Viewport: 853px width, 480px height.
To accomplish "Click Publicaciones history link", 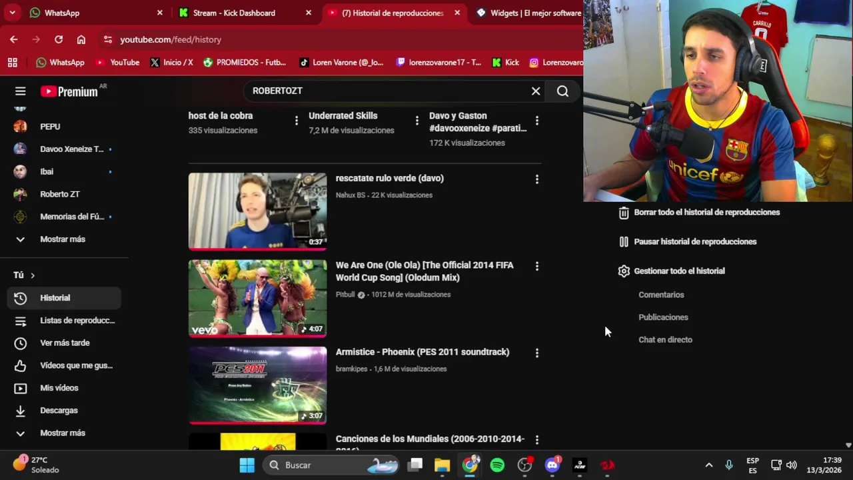I will pos(663,317).
